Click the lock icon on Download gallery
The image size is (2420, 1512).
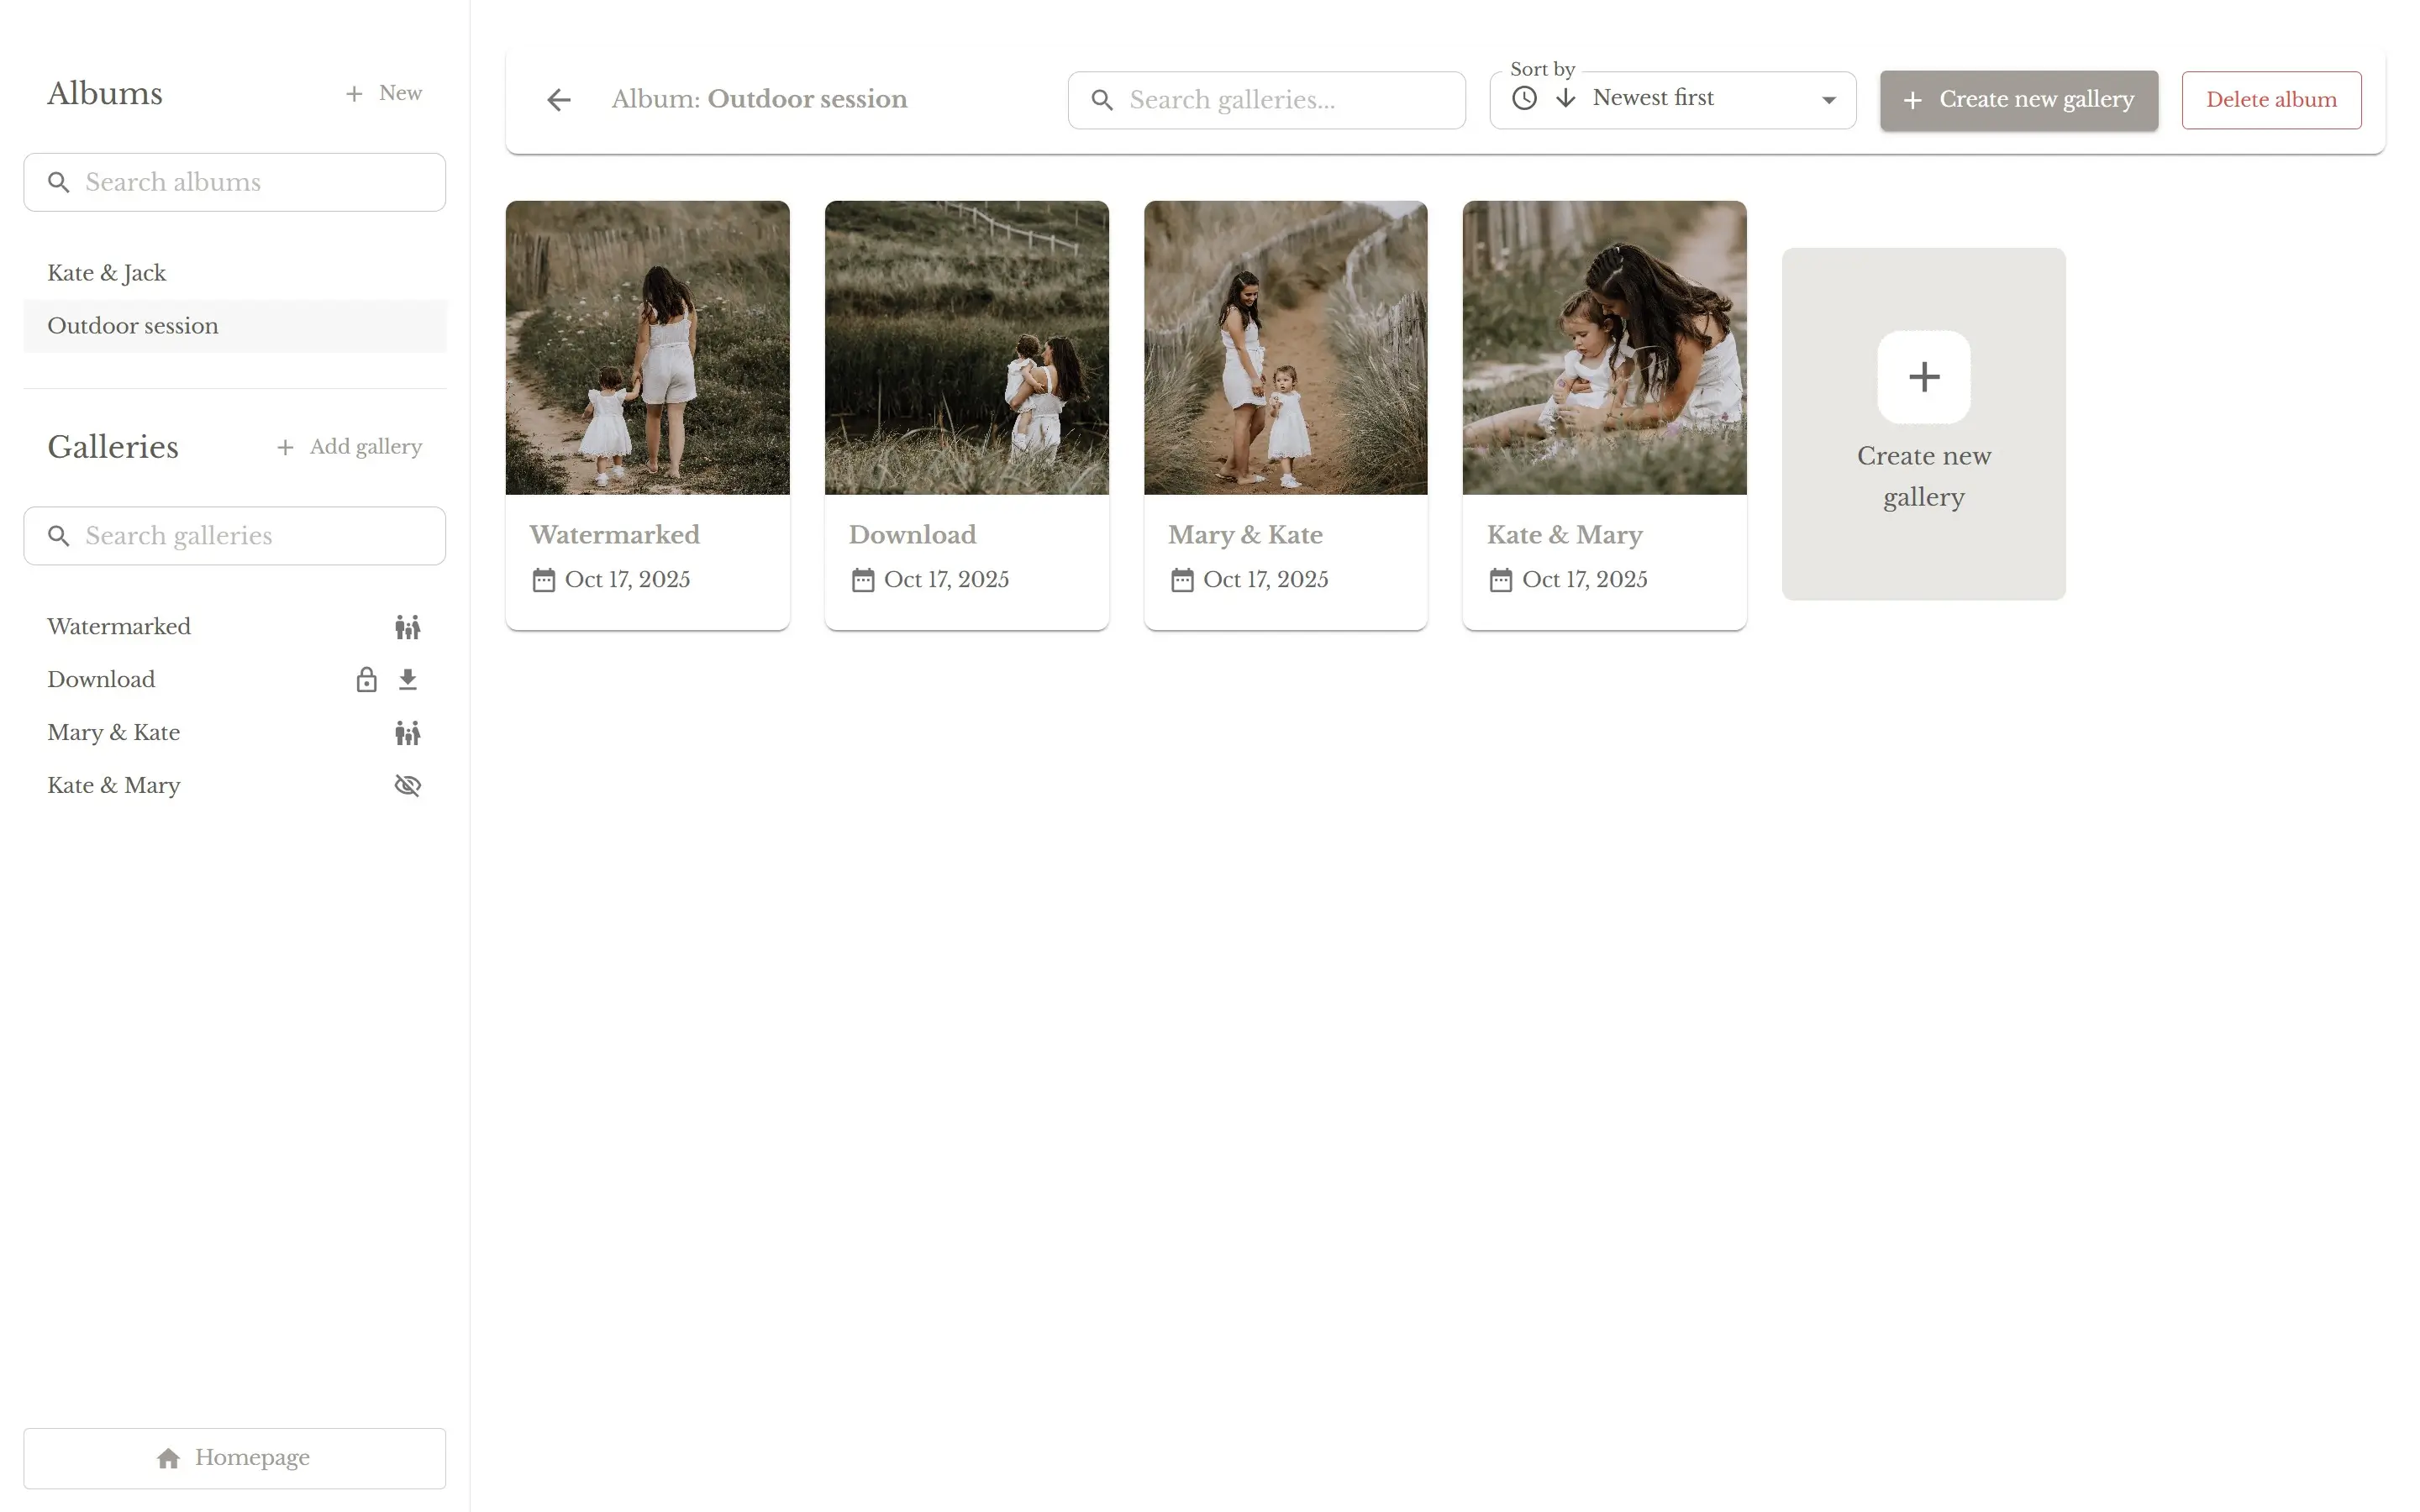[366, 680]
